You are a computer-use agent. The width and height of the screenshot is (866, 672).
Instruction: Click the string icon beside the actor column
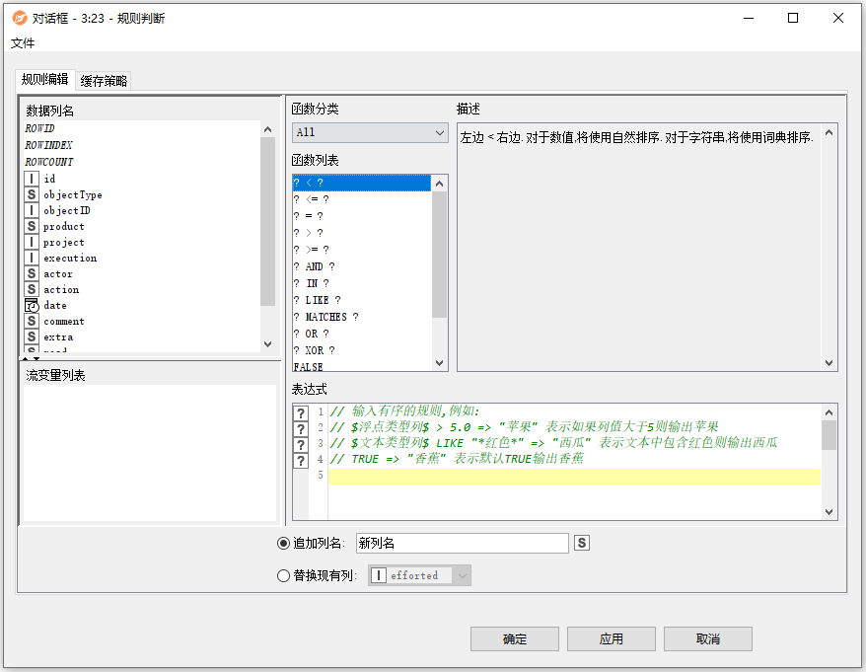(x=33, y=273)
